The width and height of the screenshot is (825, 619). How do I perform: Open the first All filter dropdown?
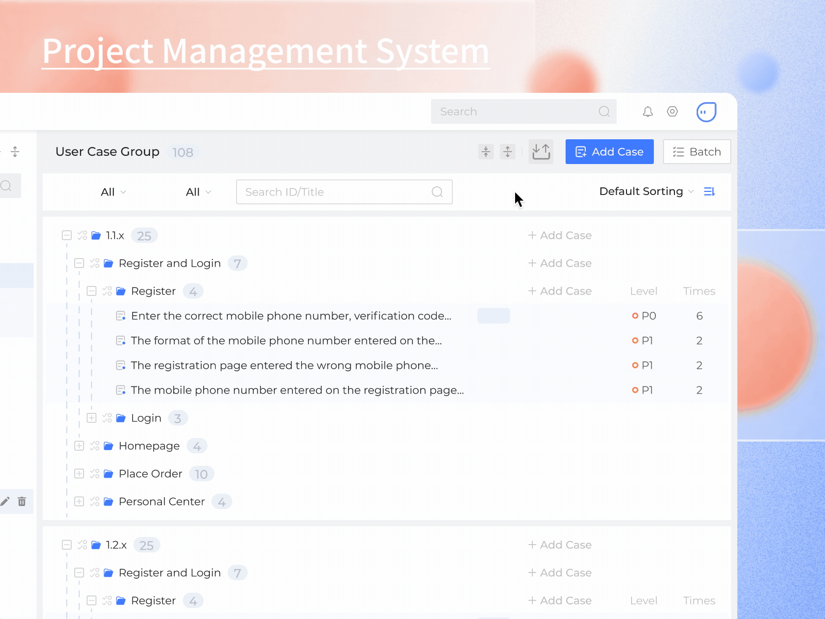point(113,192)
